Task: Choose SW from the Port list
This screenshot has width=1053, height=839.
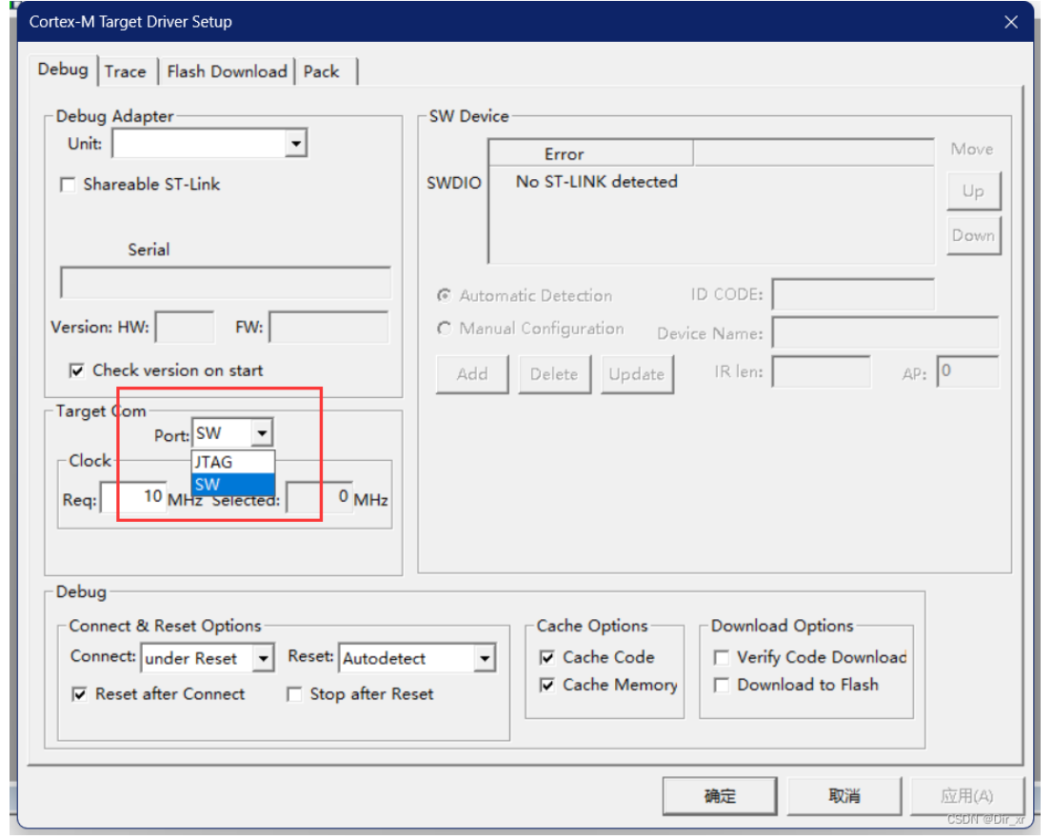Action: click(233, 485)
